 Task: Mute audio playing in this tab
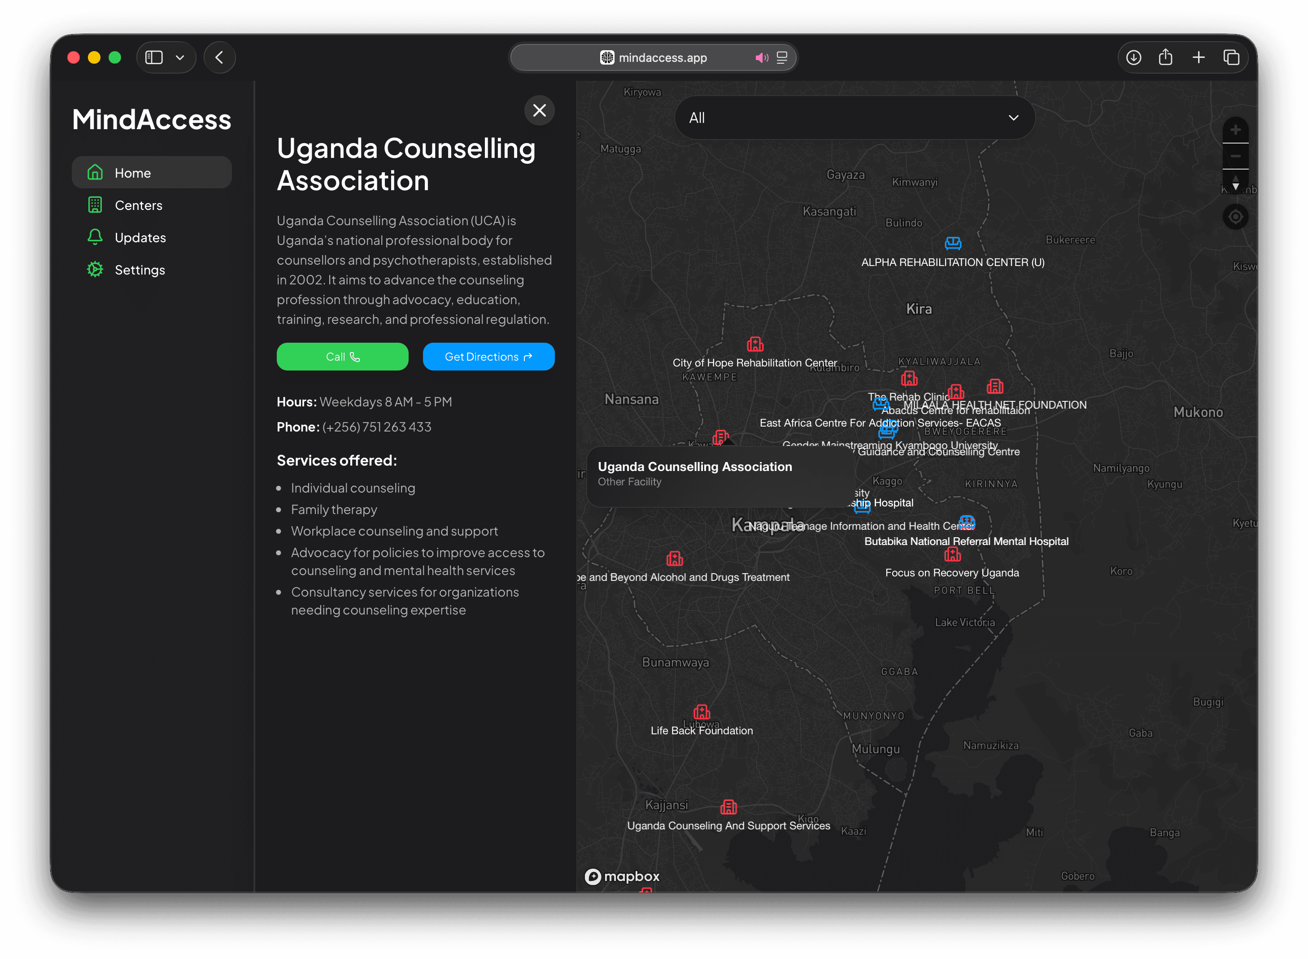point(762,57)
